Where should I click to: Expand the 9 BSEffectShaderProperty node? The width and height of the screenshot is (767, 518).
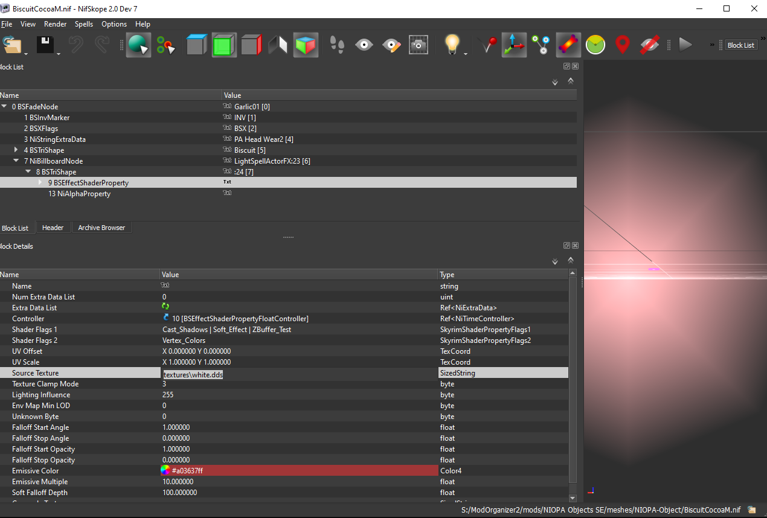pyautogui.click(x=41, y=183)
